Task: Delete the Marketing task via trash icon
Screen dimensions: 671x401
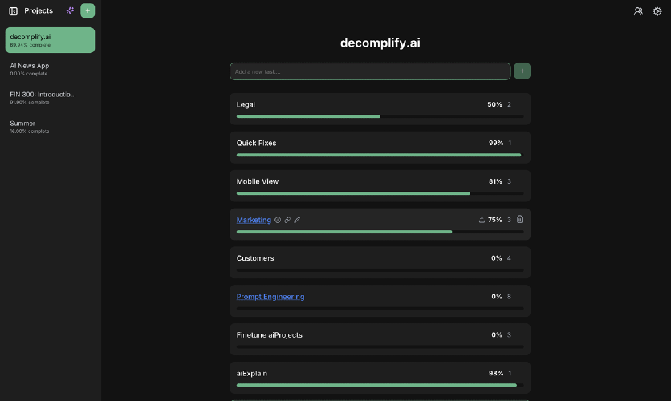Action: click(520, 219)
